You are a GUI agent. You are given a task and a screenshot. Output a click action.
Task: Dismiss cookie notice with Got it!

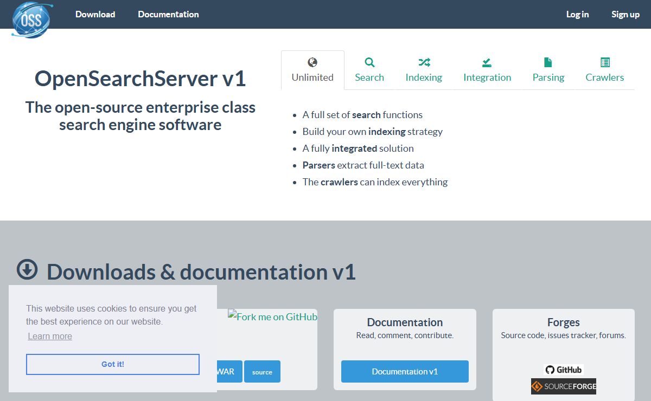pos(113,364)
